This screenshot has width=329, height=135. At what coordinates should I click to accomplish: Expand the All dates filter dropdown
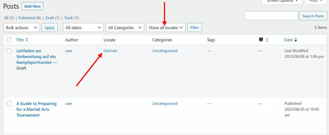tap(83, 28)
